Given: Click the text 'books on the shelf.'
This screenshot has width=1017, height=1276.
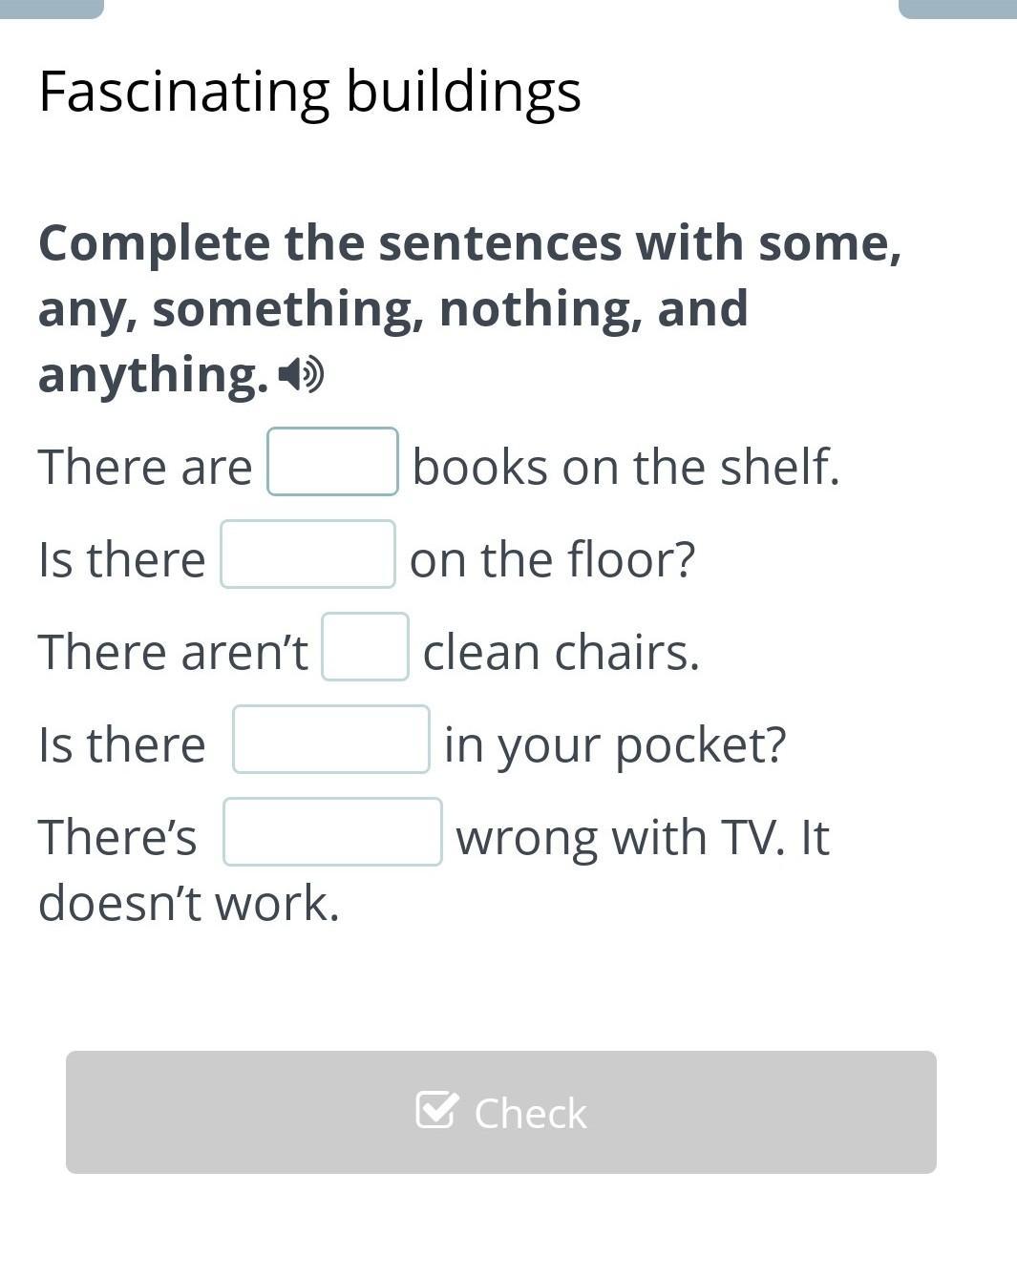Looking at the screenshot, I should click(x=625, y=468).
